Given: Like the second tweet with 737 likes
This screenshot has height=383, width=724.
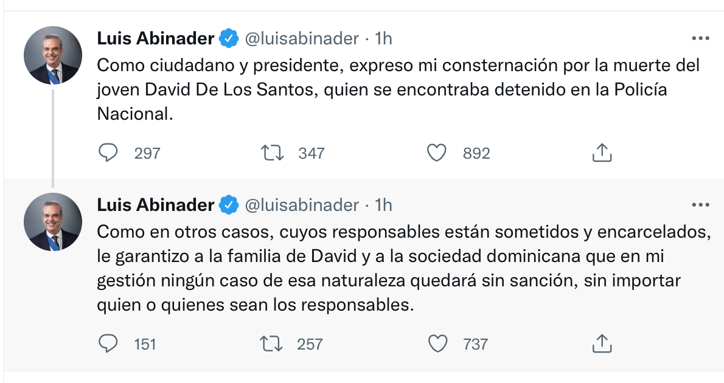Looking at the screenshot, I should [437, 343].
